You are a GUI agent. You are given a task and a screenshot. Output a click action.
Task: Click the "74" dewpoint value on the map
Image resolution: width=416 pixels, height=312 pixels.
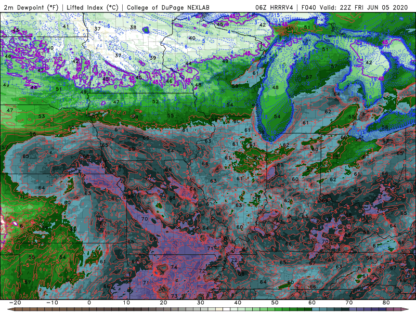pyautogui.click(x=174, y=267)
